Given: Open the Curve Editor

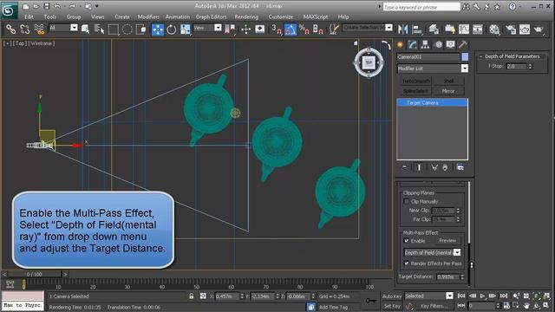Looking at the screenshot, I should tap(464, 29).
